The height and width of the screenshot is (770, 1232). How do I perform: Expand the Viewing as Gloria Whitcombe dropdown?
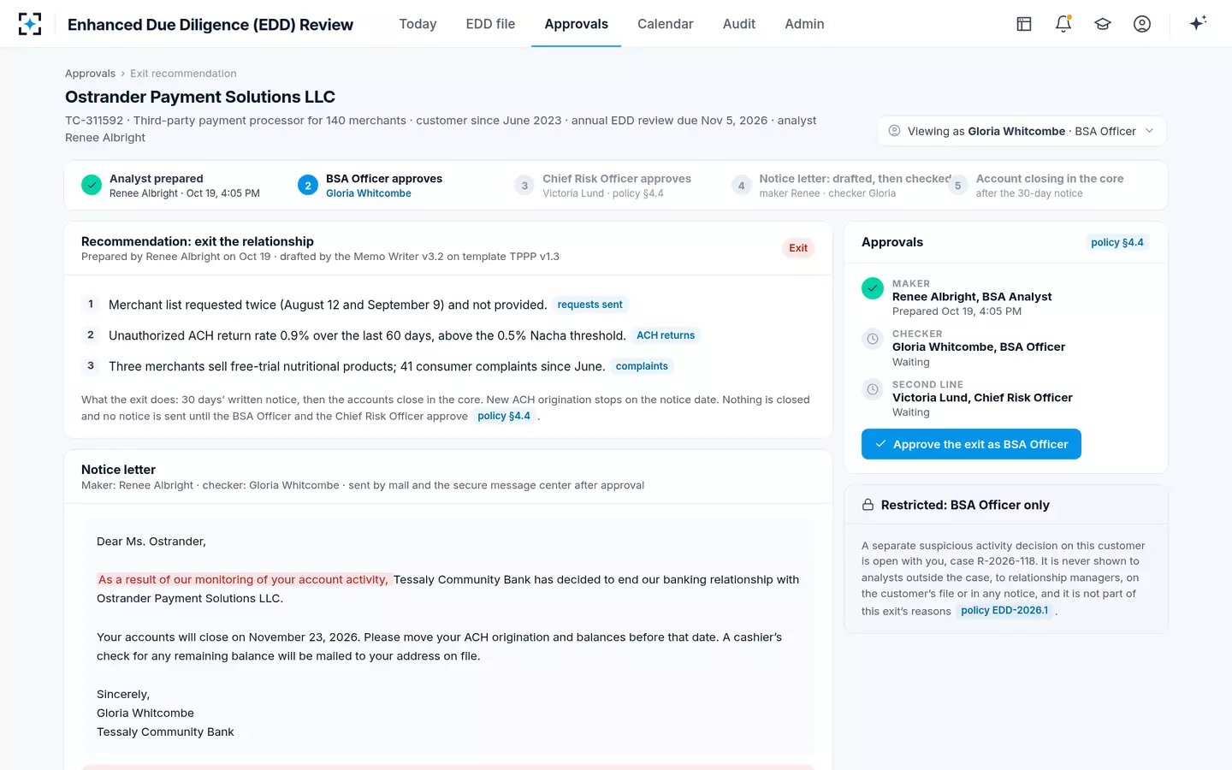pos(1022,131)
